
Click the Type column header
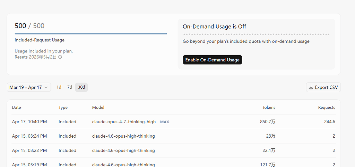tap(63, 108)
